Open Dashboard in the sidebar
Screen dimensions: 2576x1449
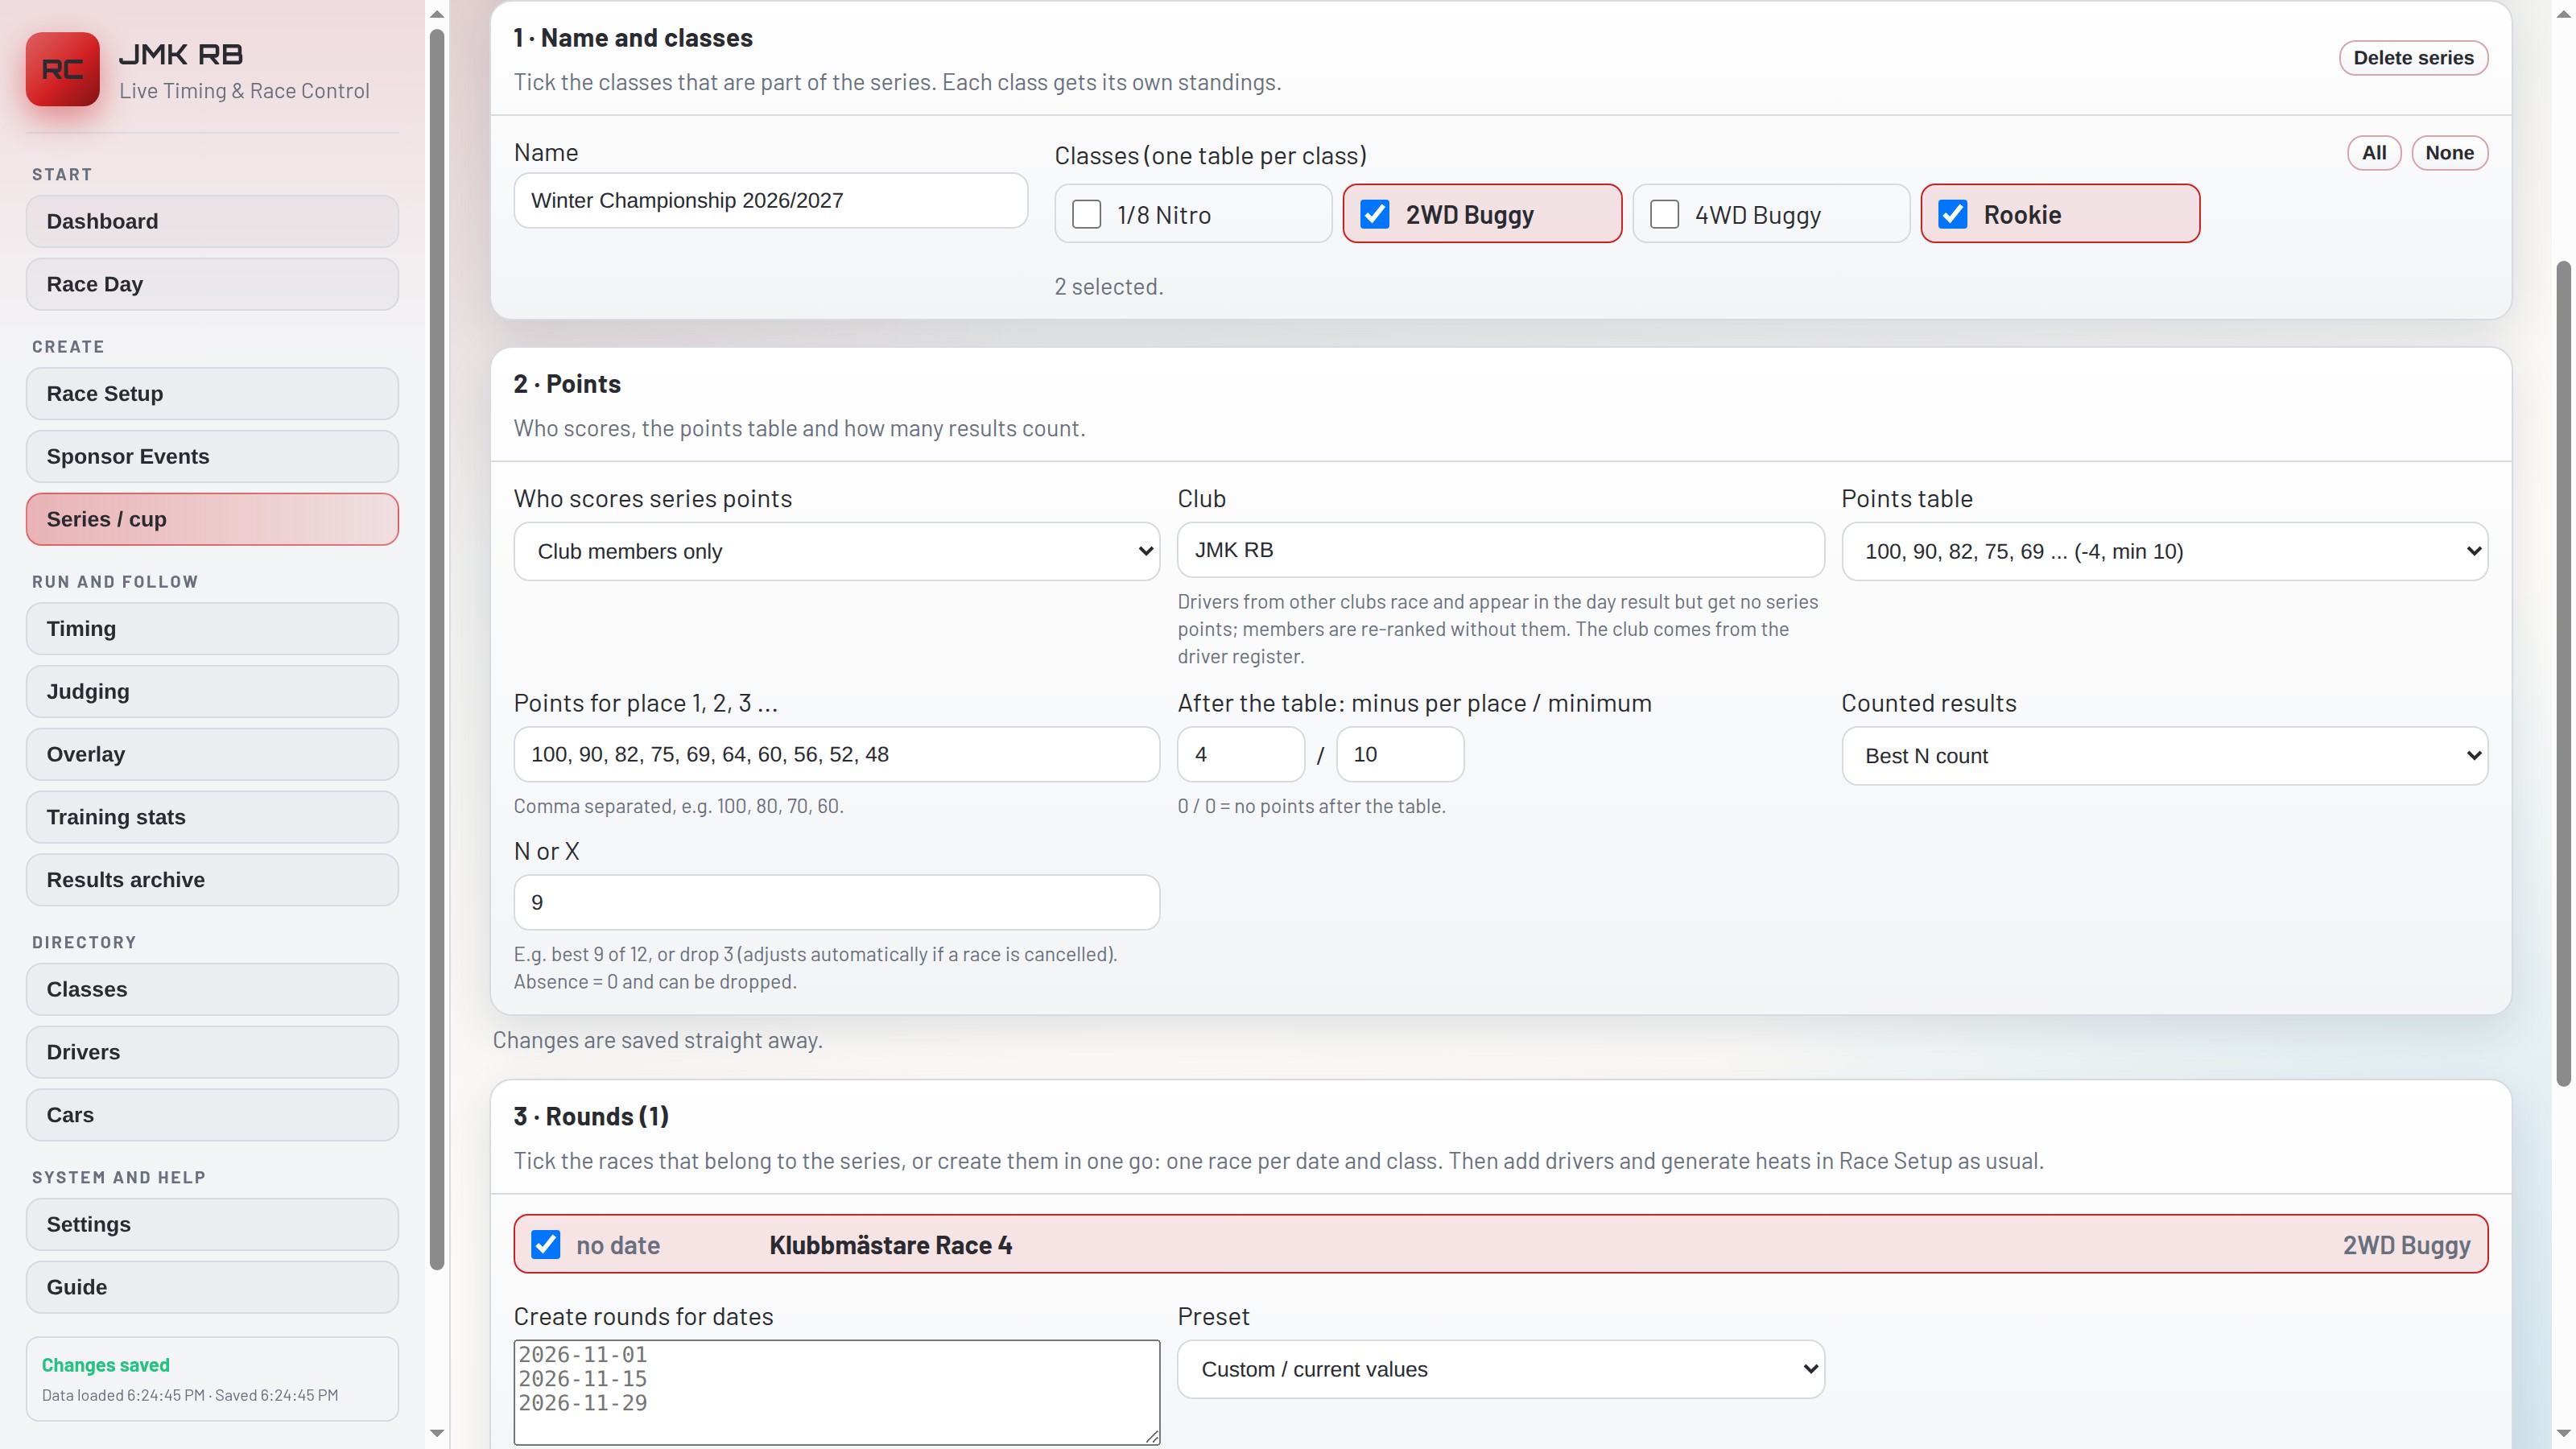(x=212, y=221)
